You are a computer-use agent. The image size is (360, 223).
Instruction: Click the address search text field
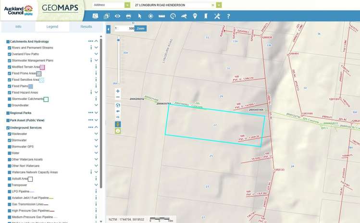(x=173, y=5)
